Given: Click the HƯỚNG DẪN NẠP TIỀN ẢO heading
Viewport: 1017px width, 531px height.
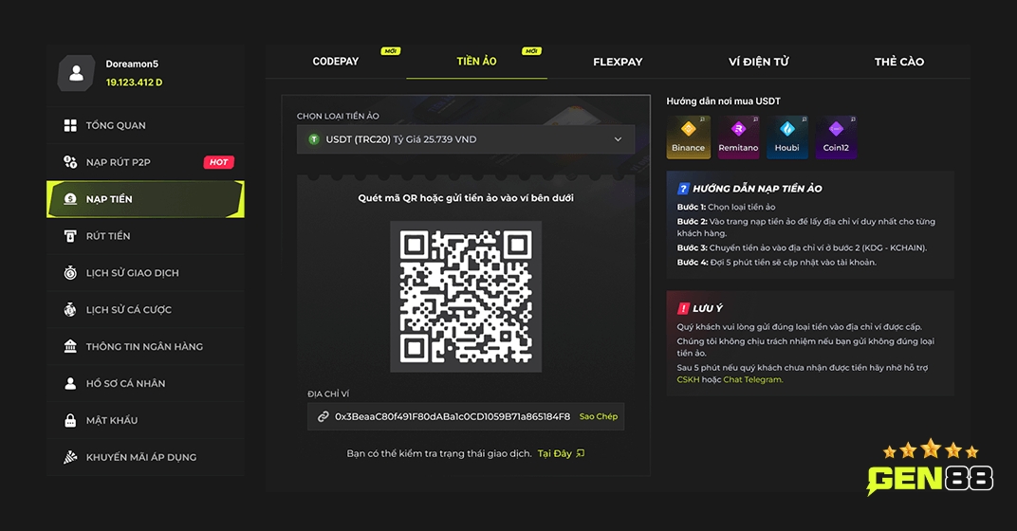Looking at the screenshot, I should pyautogui.click(x=757, y=189).
